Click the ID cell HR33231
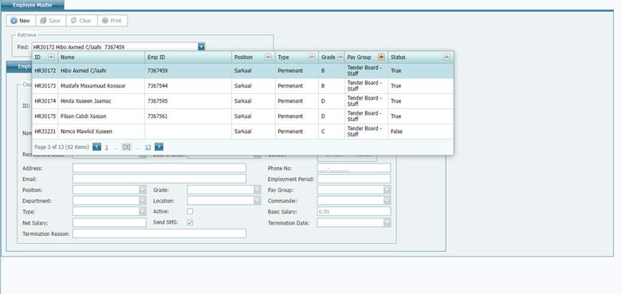622x294 pixels. pos(45,131)
